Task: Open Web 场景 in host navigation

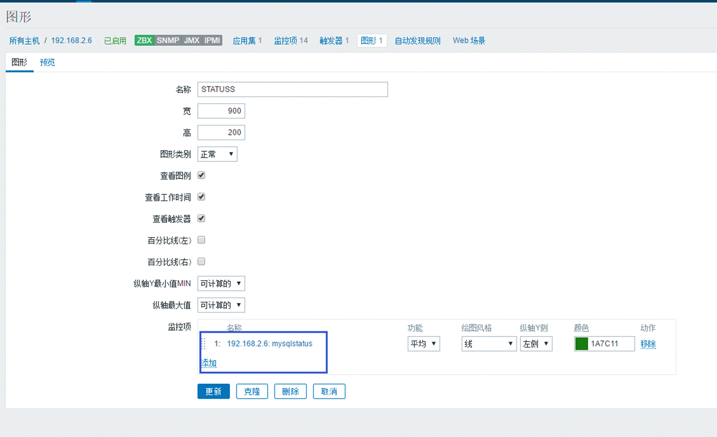Action: 469,41
